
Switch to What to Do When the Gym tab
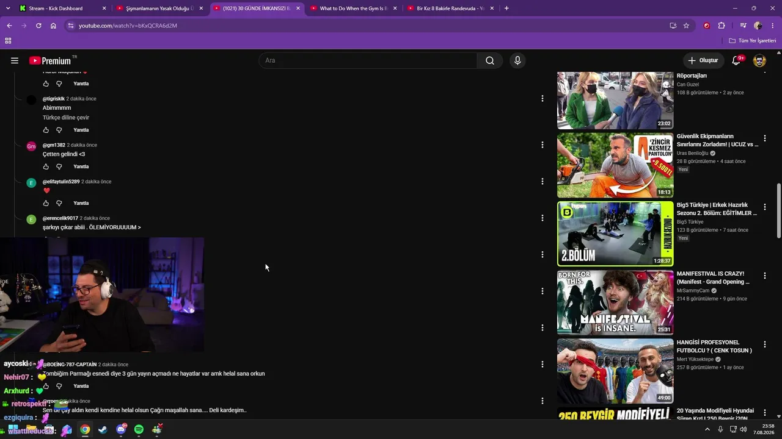pos(354,9)
